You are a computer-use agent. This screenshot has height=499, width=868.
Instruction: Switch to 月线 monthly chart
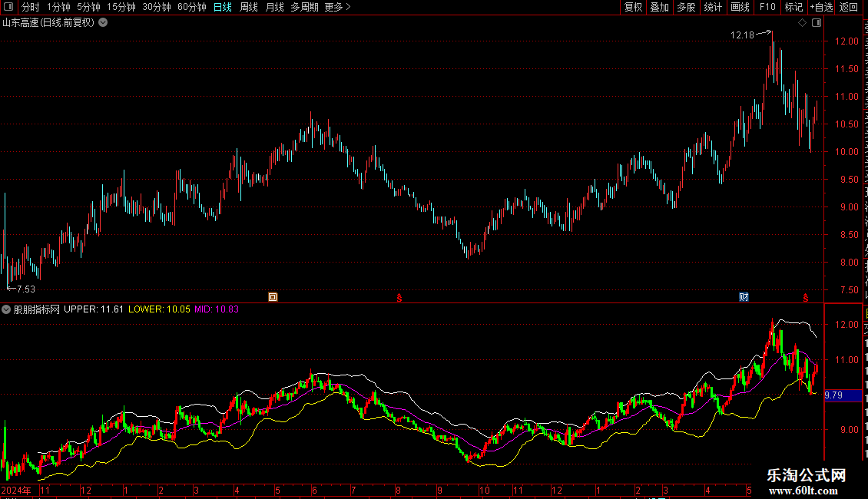click(274, 7)
